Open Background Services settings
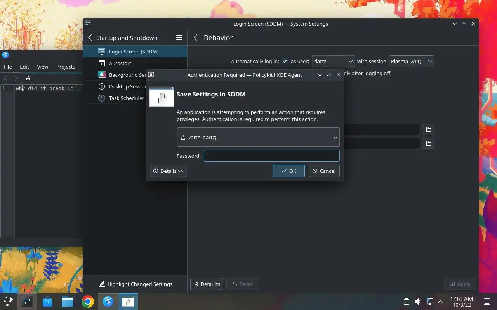The image size is (497, 310). (x=115, y=75)
